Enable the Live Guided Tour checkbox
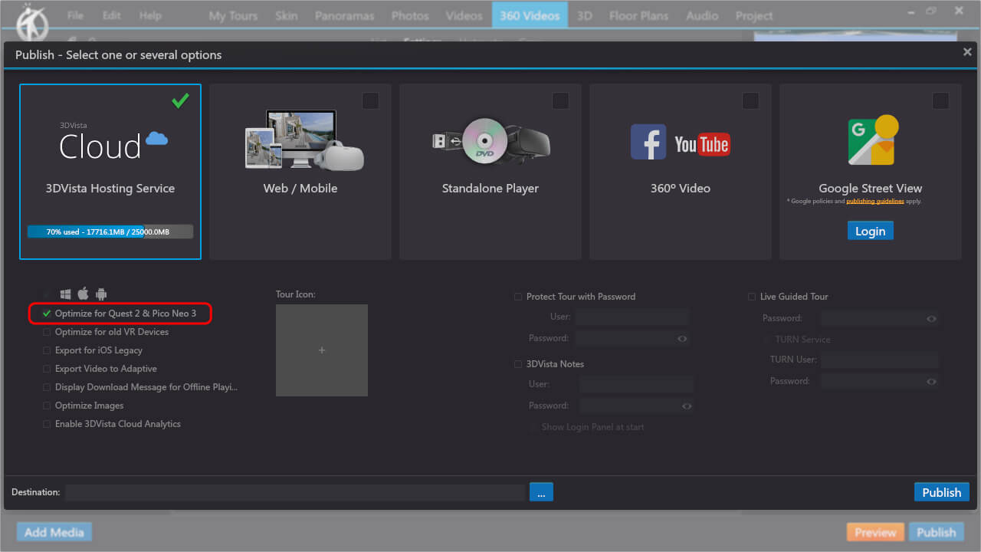The image size is (981, 552). click(753, 297)
